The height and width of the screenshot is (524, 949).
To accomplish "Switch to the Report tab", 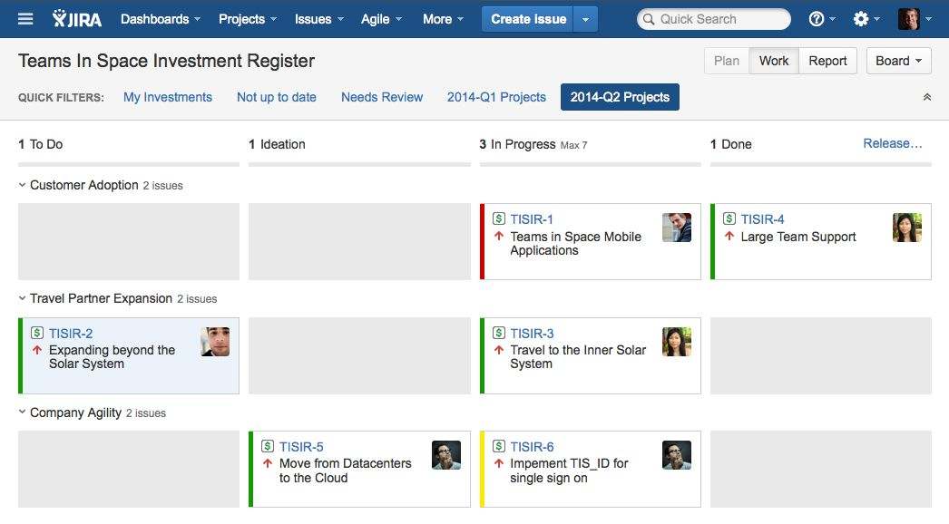I will (x=827, y=61).
